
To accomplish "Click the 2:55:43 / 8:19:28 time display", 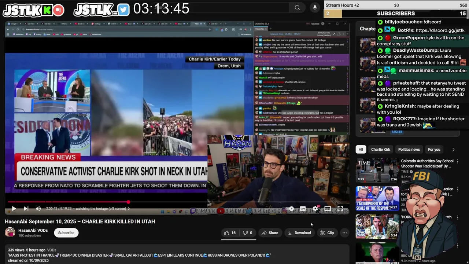I will 59,209.
